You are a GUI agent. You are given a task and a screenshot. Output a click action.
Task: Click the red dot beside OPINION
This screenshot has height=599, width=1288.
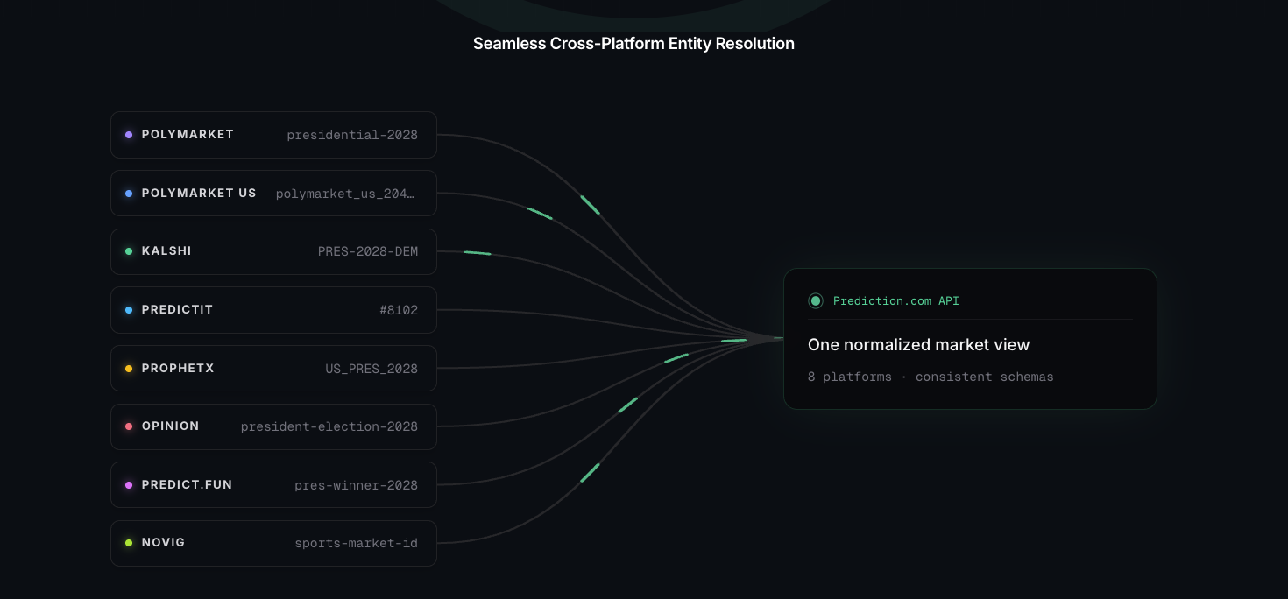pyautogui.click(x=129, y=426)
